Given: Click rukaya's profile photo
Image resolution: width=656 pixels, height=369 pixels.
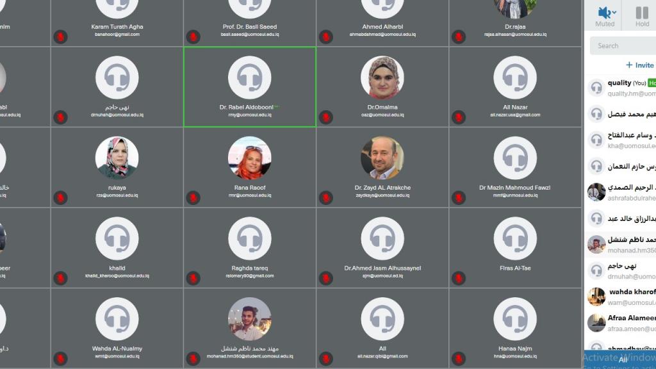Looking at the screenshot, I should 117,158.
